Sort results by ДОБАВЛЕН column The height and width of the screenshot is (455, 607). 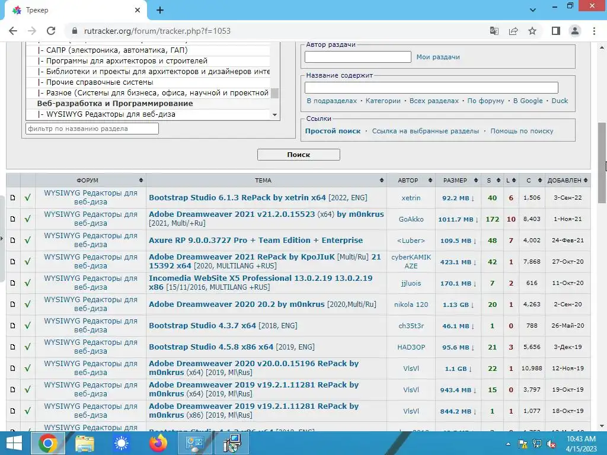pyautogui.click(x=567, y=180)
